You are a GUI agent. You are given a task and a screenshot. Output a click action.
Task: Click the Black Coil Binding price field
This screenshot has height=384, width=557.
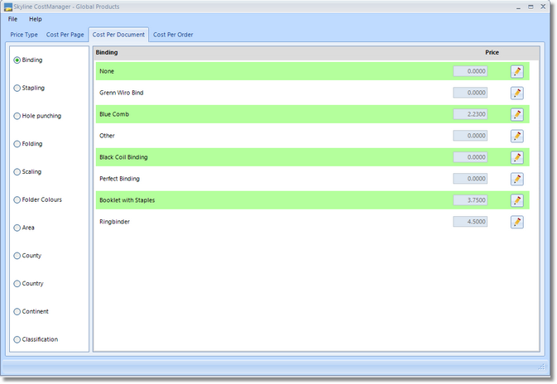[x=470, y=157]
